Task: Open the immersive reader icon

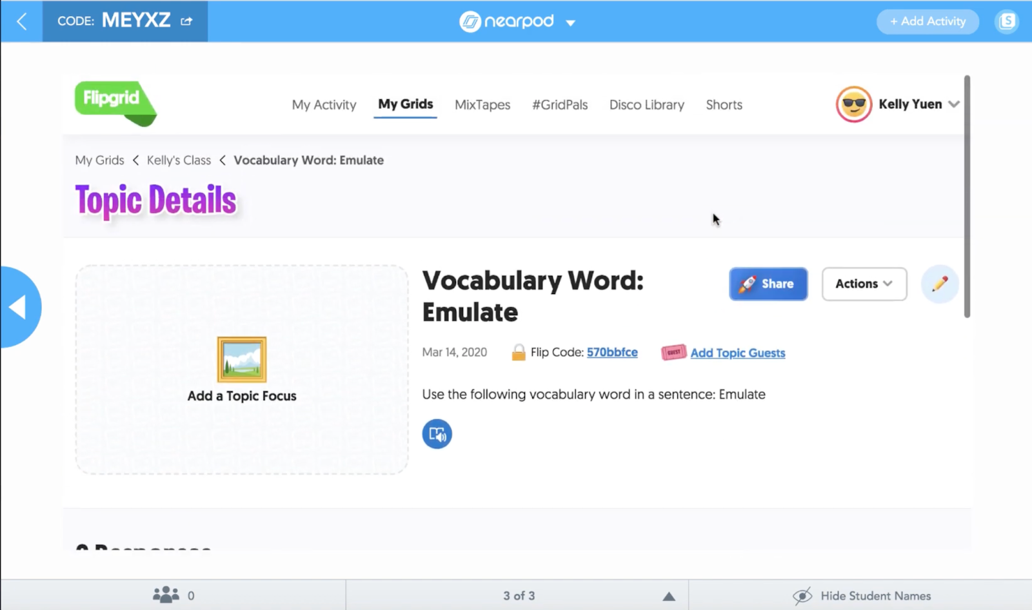Action: pos(437,434)
